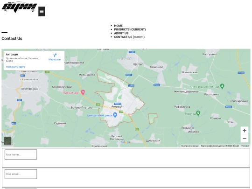Click the Садовый label on map
This screenshot has height=189, width=252.
60,123
